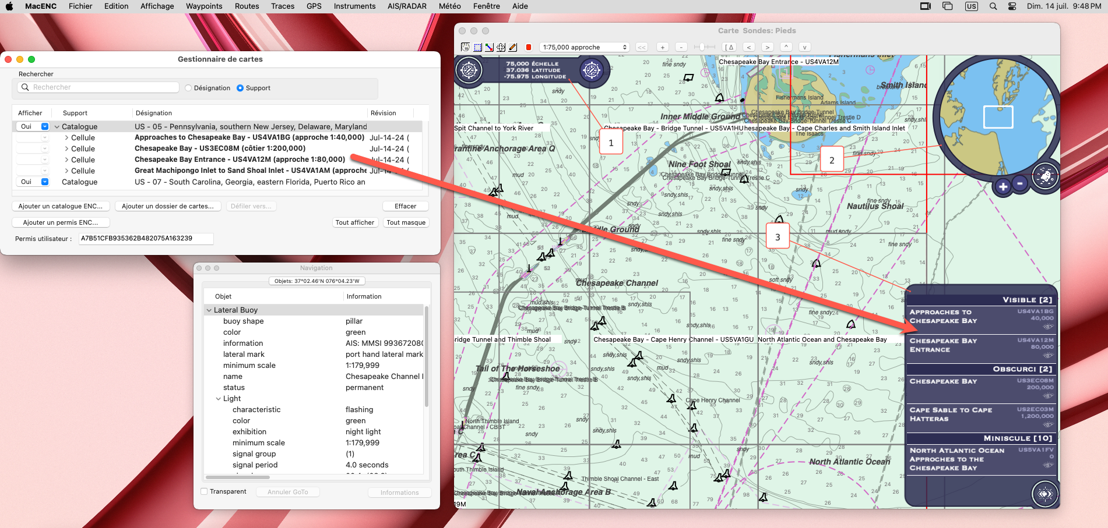
Task: Click Ajouter un permis ENC button
Action: click(61, 222)
